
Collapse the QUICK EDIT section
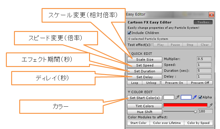pos(129,54)
